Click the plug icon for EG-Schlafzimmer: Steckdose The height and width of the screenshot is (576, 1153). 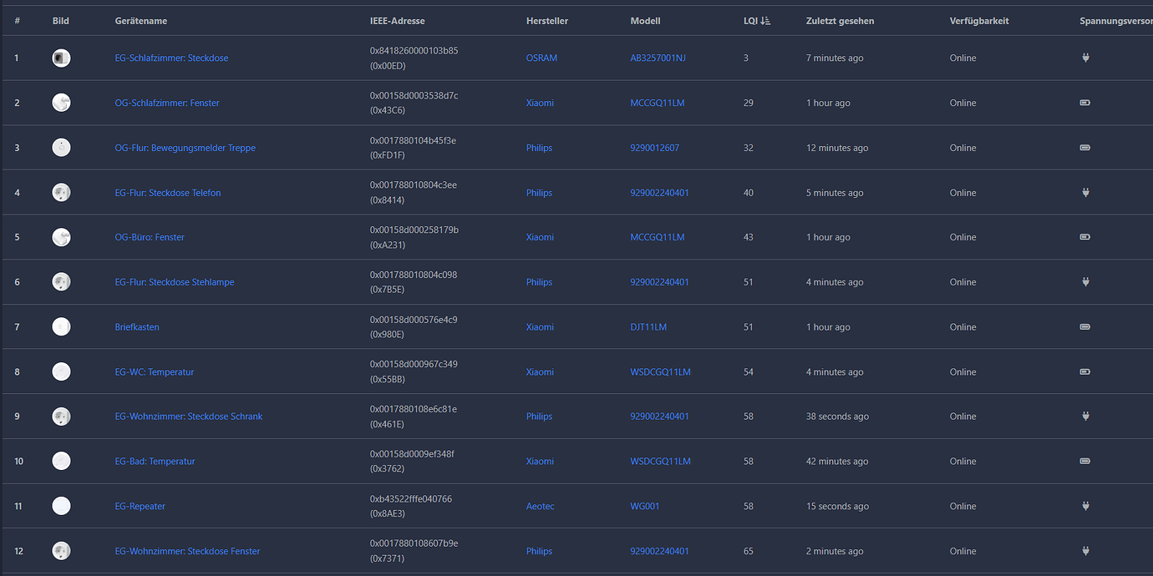[x=1085, y=58]
